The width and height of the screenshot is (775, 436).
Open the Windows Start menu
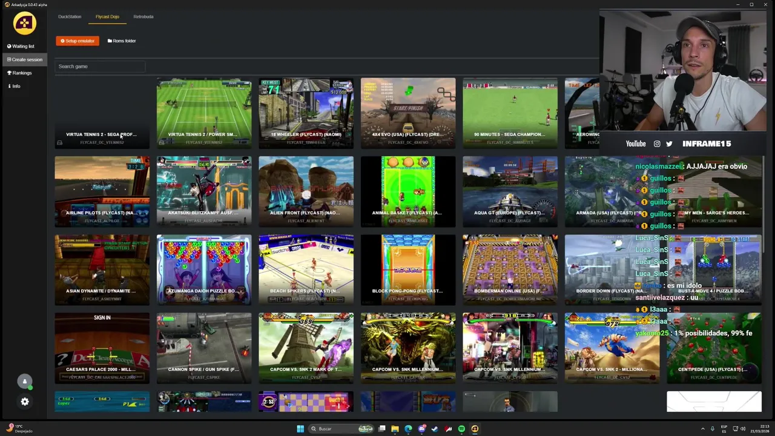[x=300, y=429]
